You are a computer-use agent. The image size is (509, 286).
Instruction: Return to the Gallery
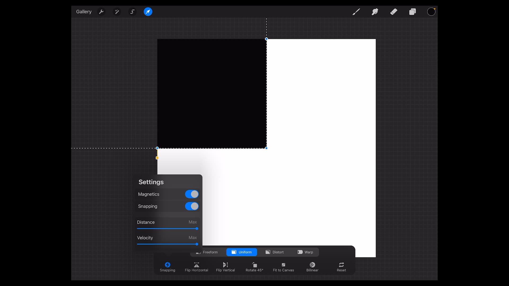(84, 11)
